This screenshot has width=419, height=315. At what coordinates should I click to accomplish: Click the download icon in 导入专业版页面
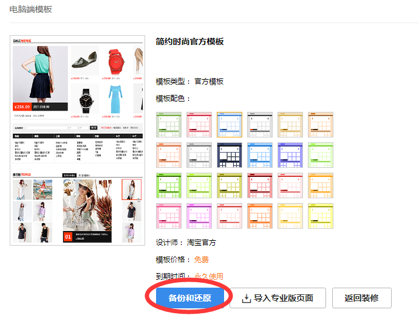click(246, 299)
